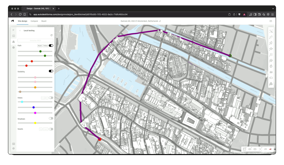Image resolution: width=284 pixels, height=165 pixels.
Task: Open a new browser tab
Action: 59,9
